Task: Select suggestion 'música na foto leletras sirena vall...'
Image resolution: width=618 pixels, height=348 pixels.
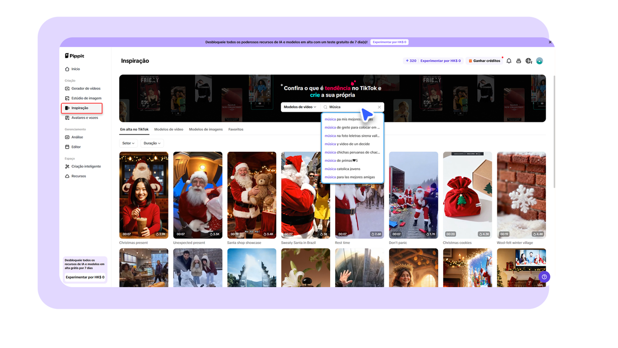Action: point(352,136)
